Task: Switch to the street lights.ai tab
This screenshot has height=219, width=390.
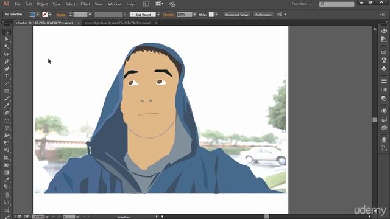Action: [118, 23]
